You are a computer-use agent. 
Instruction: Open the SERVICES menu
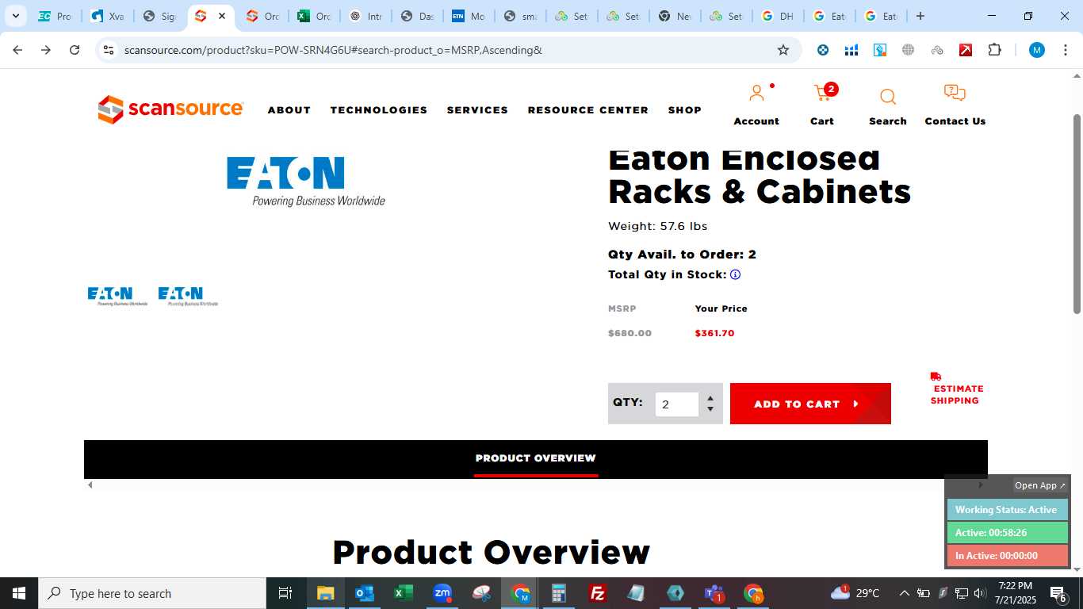[477, 110]
